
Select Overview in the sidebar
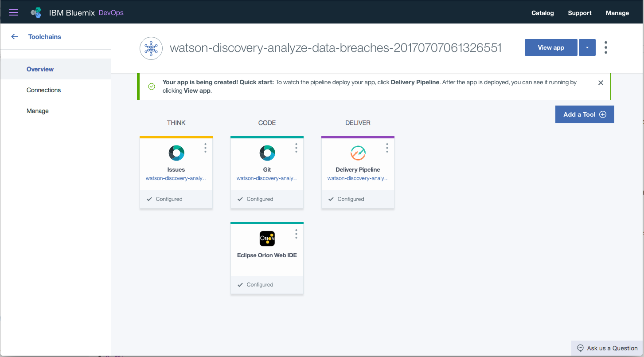point(55,69)
